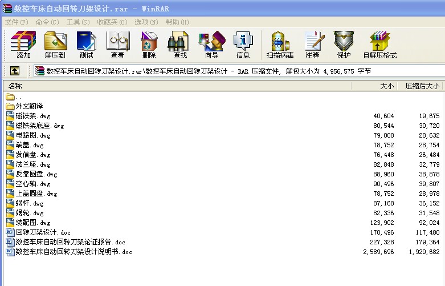
Task: Click the 添加 (Add) toolbar icon
Action: [24, 45]
